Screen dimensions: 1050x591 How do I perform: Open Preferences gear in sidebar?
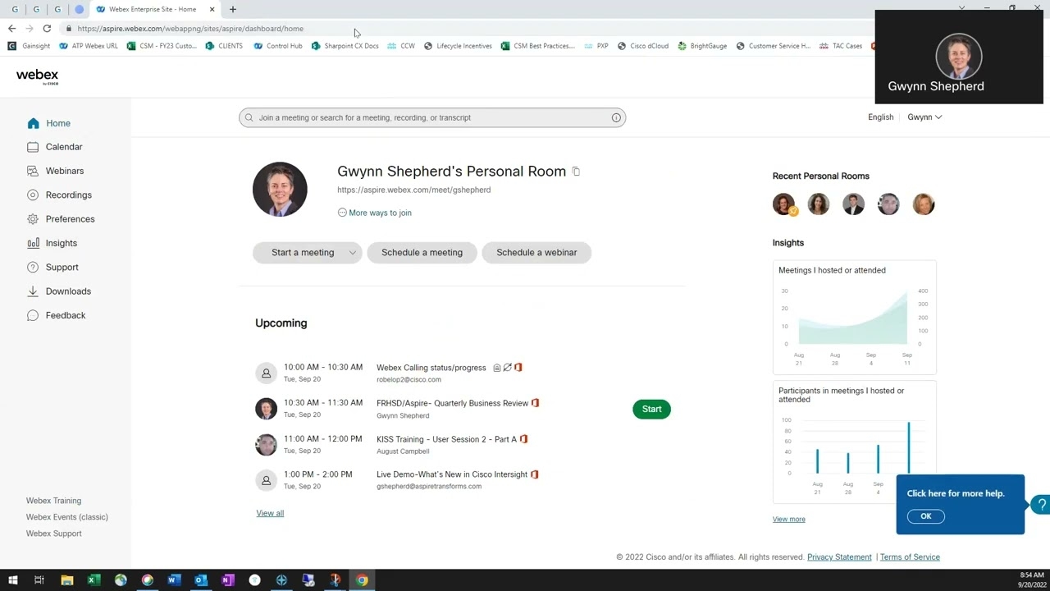pos(33,219)
